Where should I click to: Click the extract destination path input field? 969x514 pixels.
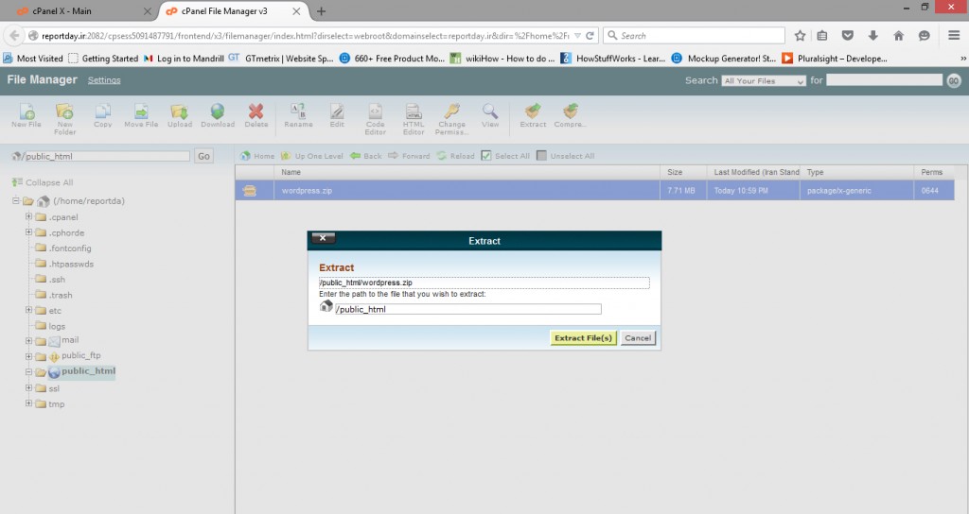(x=468, y=309)
